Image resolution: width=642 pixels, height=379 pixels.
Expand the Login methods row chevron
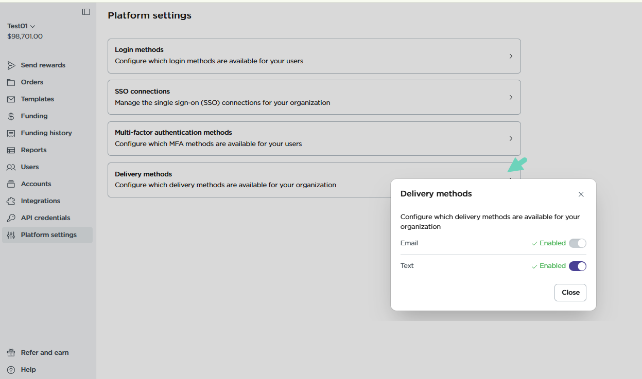[x=511, y=56]
